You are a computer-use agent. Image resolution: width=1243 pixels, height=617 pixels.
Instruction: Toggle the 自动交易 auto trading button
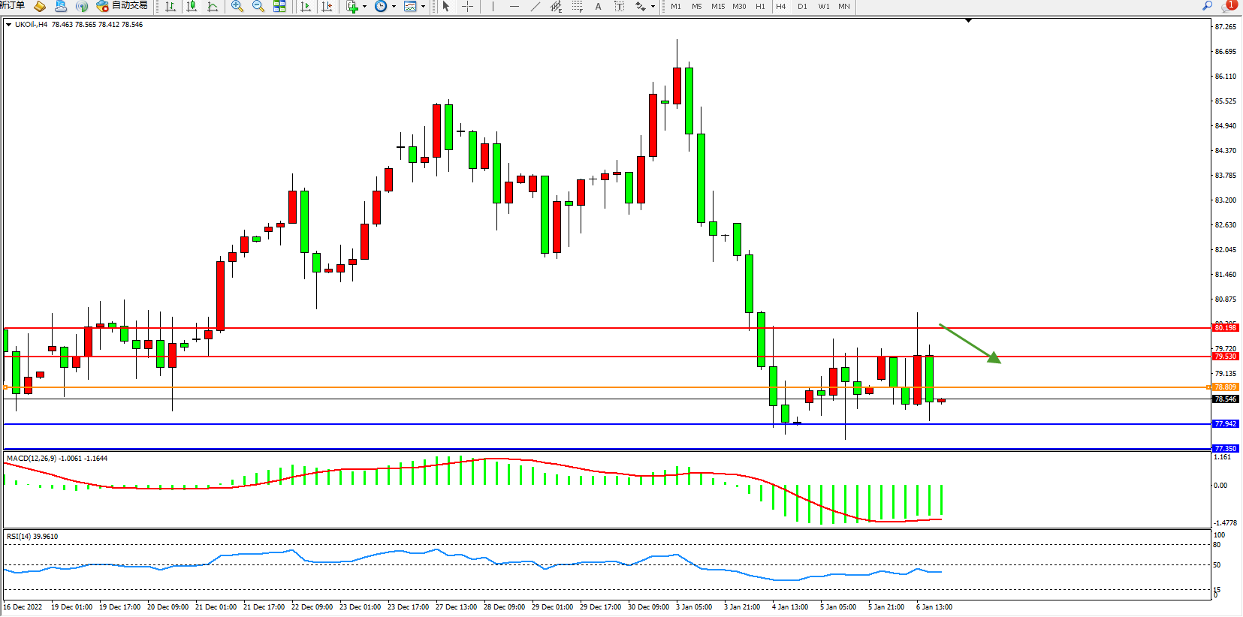click(x=122, y=6)
